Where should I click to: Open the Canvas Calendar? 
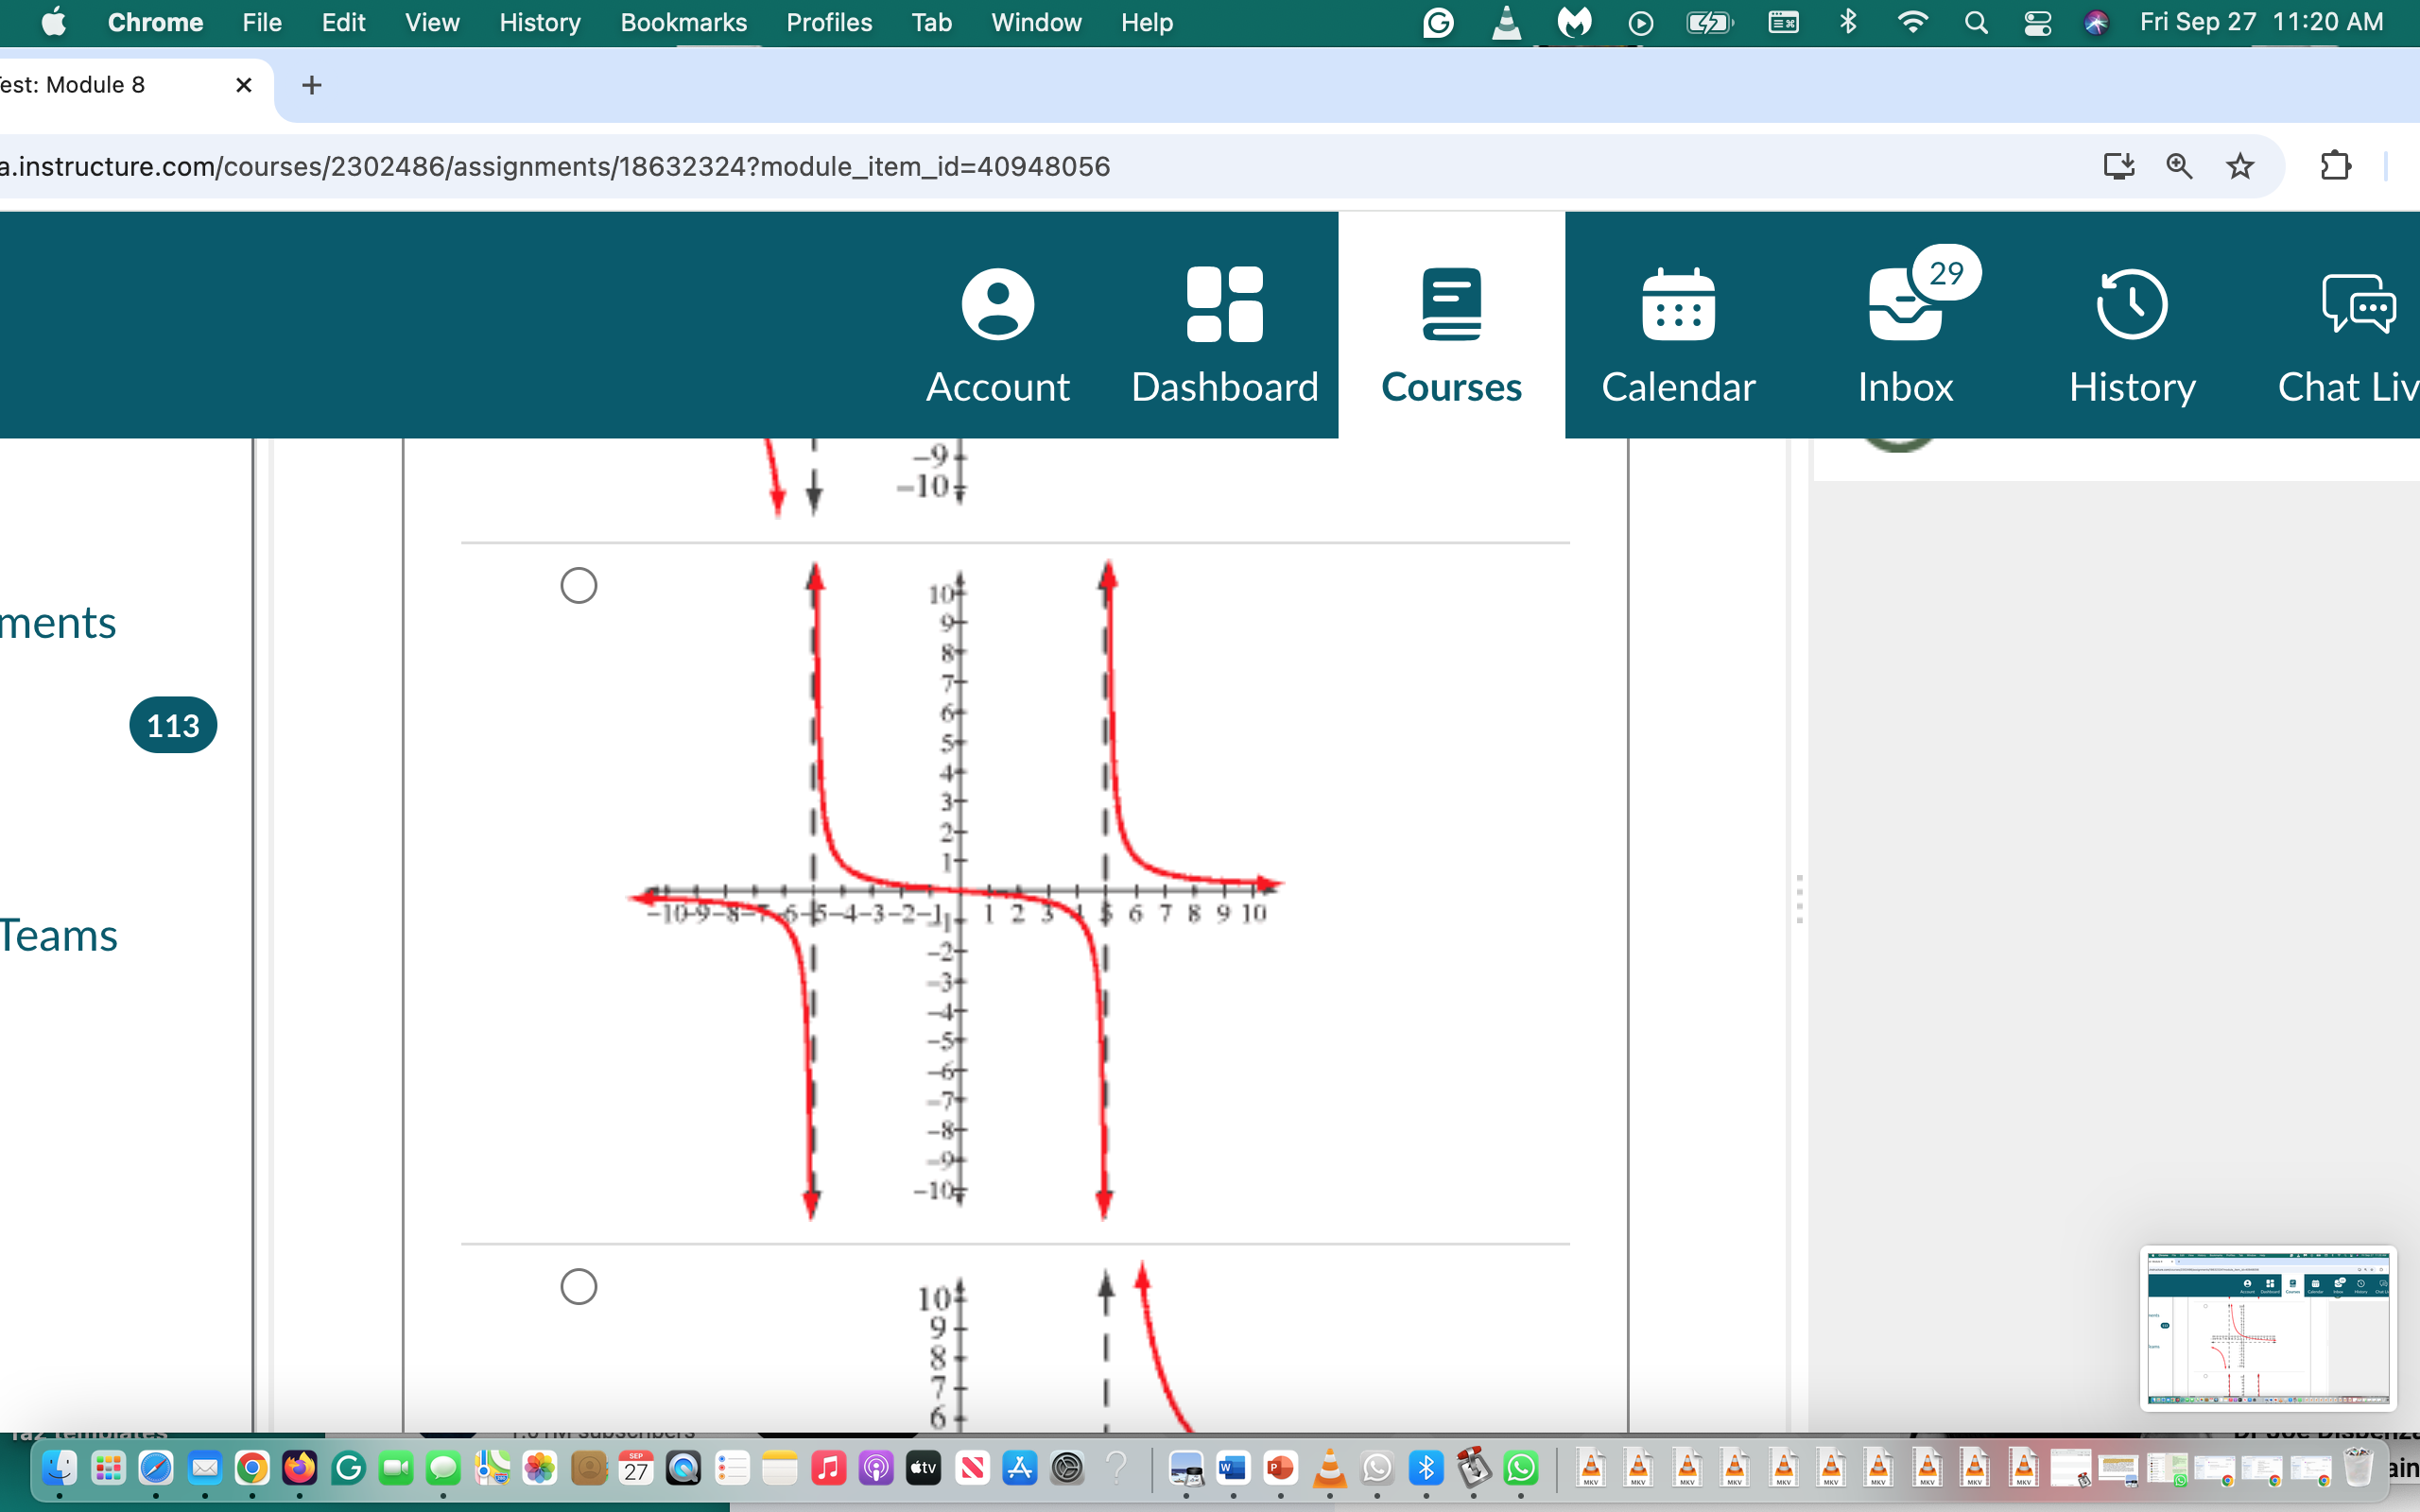click(1678, 330)
